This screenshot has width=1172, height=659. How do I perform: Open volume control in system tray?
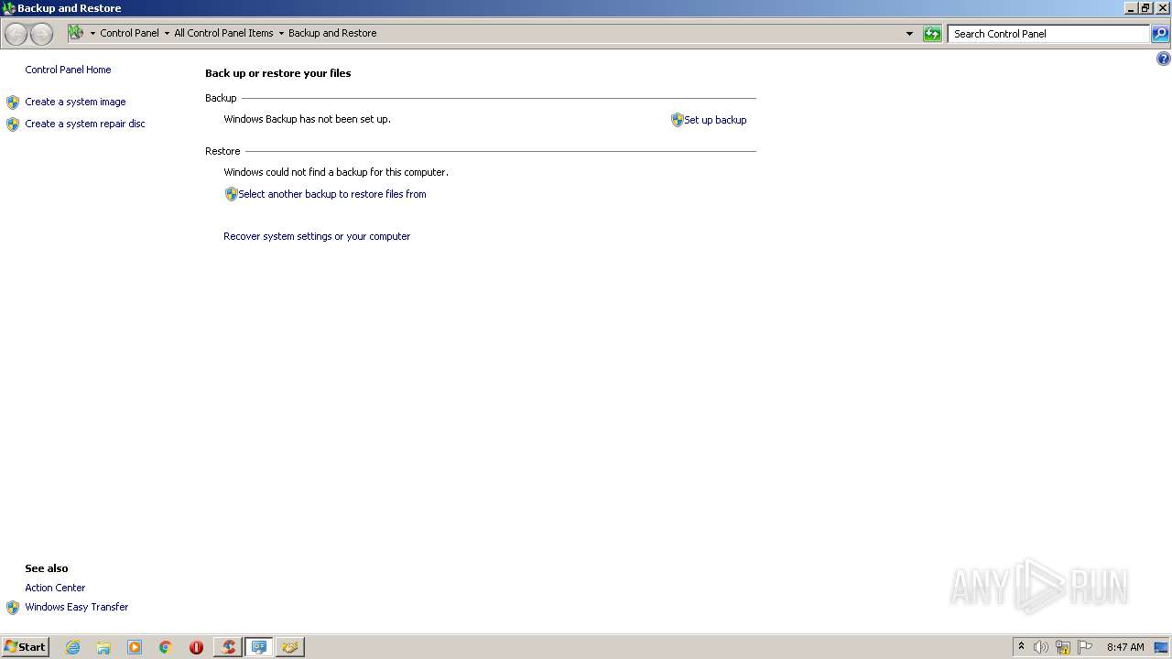tap(1041, 647)
